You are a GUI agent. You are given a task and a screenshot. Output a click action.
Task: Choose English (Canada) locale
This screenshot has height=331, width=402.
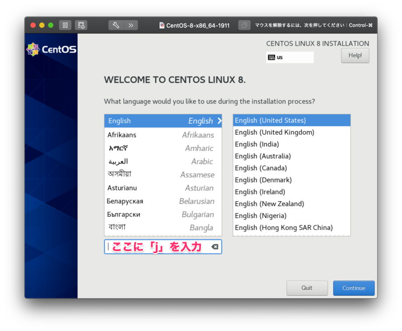click(291, 168)
